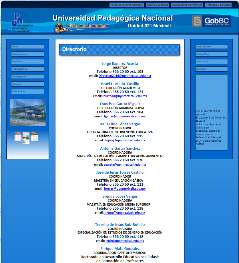
Task: Select Publicaciones in the left sidebar
Action: coord(27,69)
